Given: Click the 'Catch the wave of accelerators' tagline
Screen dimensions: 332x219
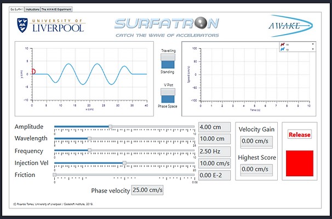Looking at the screenshot, I should (167, 35).
